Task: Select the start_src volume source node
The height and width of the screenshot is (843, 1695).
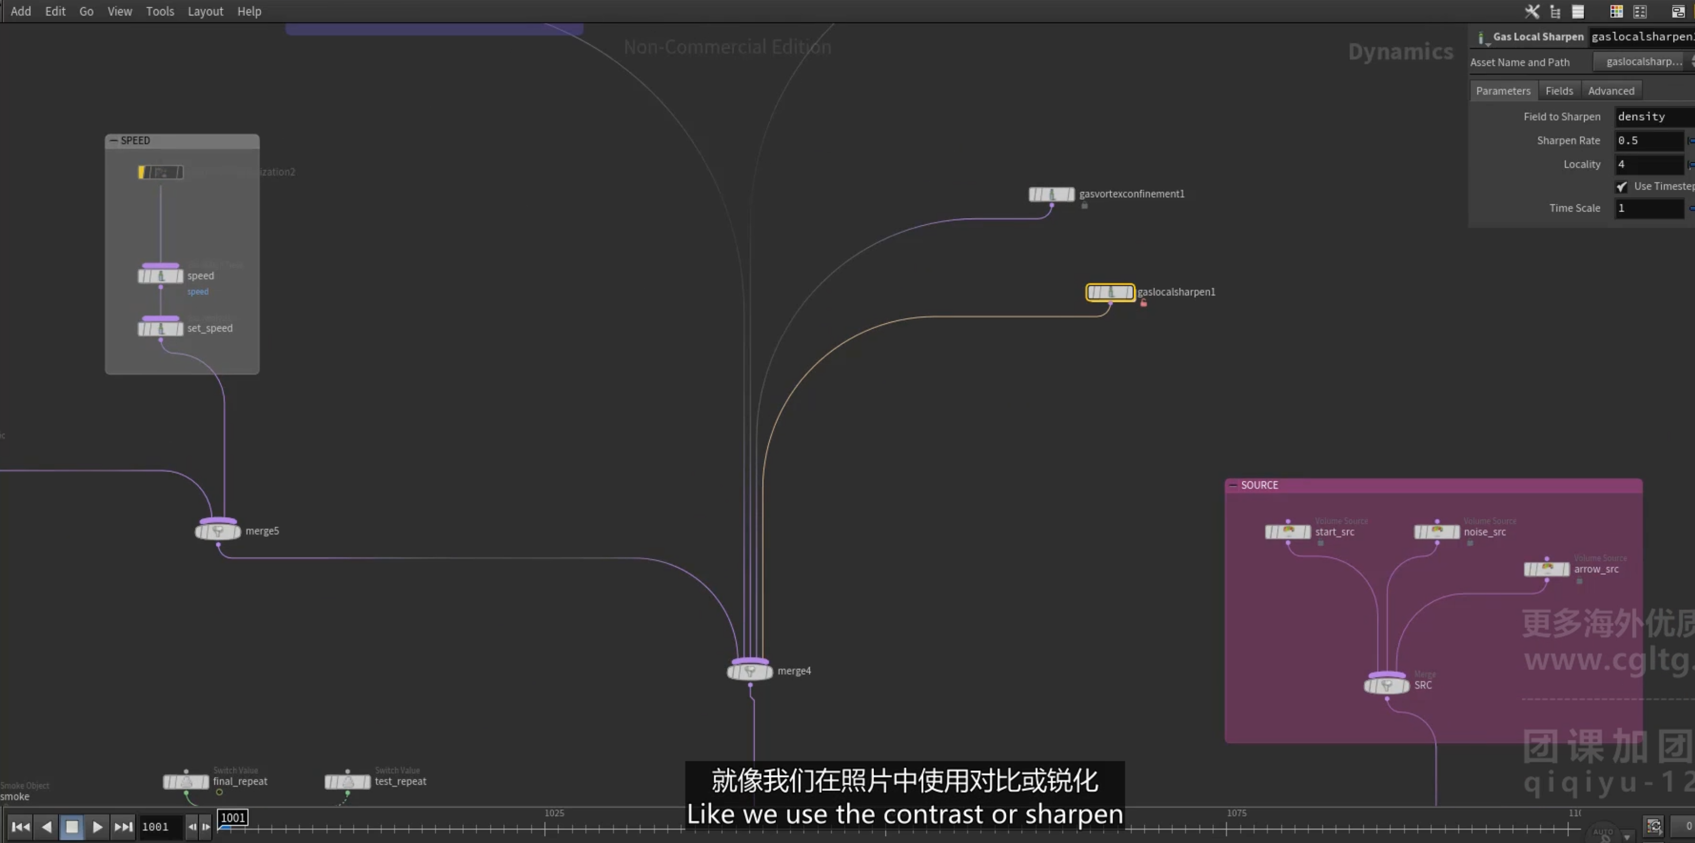Action: click(1288, 532)
